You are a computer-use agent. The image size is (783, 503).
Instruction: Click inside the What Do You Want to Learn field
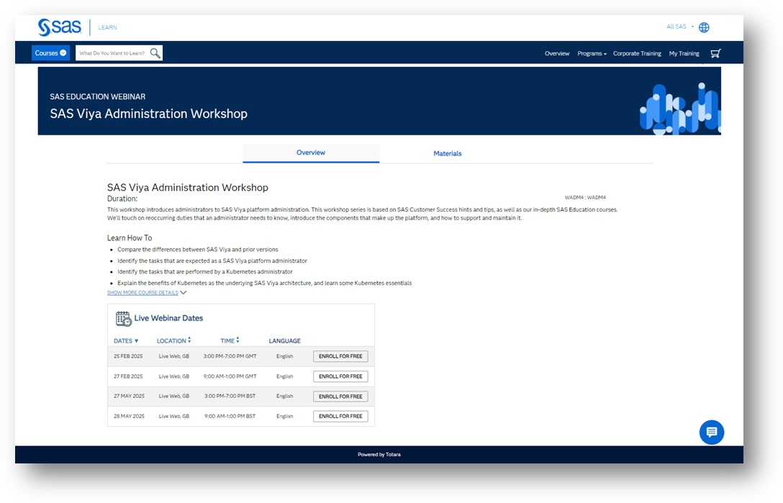pos(112,53)
